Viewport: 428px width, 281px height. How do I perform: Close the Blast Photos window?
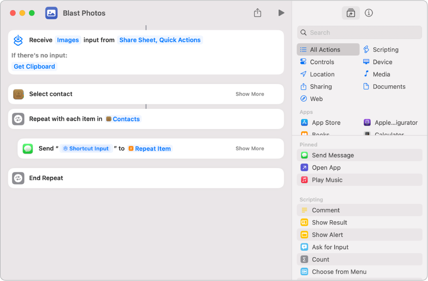12,13
